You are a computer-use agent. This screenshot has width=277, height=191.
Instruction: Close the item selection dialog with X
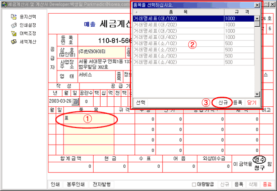(x=257, y=5)
